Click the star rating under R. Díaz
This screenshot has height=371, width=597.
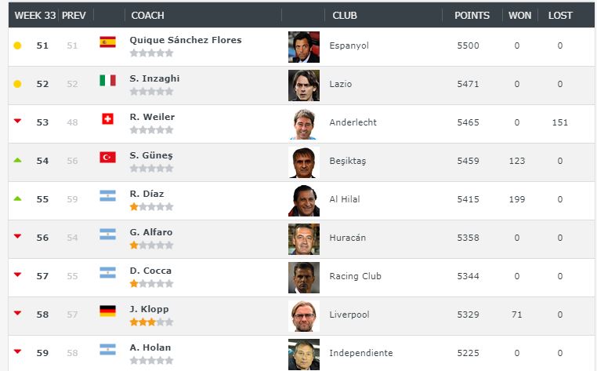pos(151,206)
